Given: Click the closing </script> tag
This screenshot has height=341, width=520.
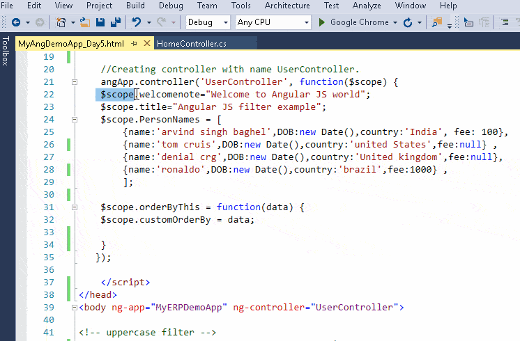Looking at the screenshot, I should [125, 282].
